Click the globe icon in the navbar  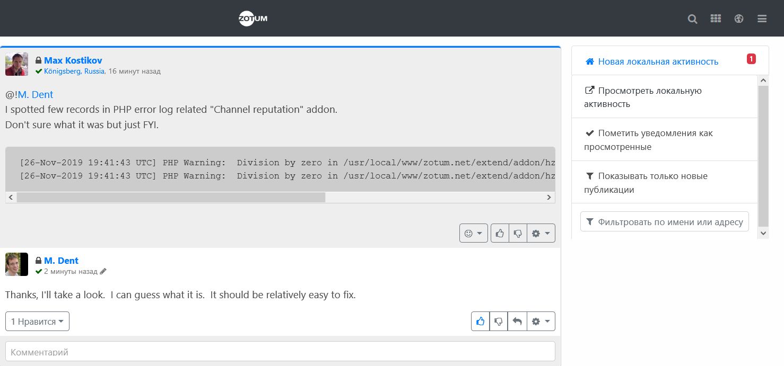click(x=739, y=19)
